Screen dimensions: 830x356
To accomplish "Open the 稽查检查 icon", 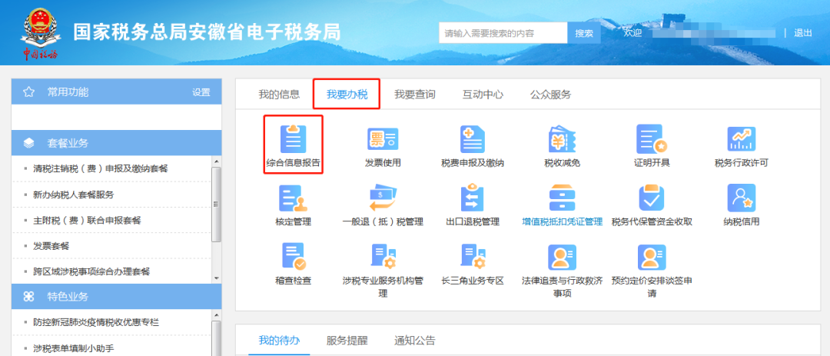I will [x=294, y=257].
